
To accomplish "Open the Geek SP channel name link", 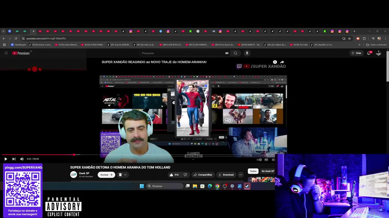I will [x=84, y=173].
